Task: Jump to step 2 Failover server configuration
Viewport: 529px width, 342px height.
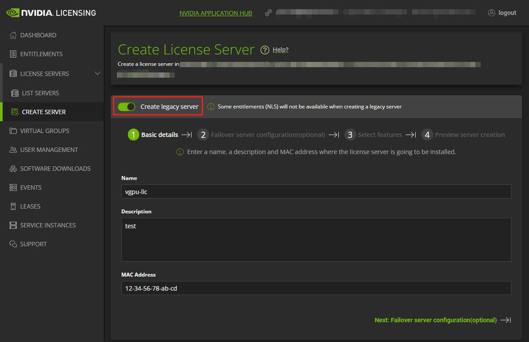Action: coord(261,135)
